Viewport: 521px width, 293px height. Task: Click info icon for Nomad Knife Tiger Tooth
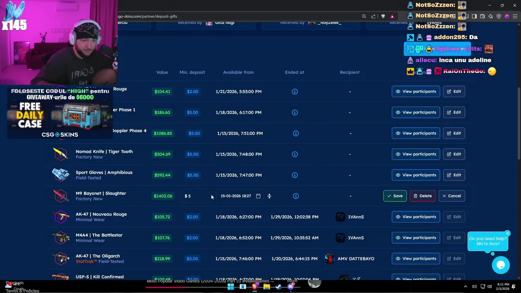tap(295, 154)
